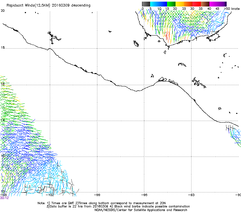
Task: Click the longitude axis label '-99'
Action: 97,195
